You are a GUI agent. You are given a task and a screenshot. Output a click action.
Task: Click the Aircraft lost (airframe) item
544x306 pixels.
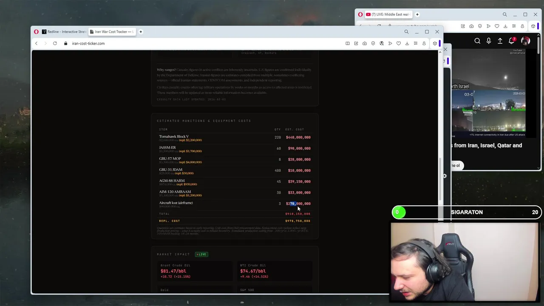point(176,203)
